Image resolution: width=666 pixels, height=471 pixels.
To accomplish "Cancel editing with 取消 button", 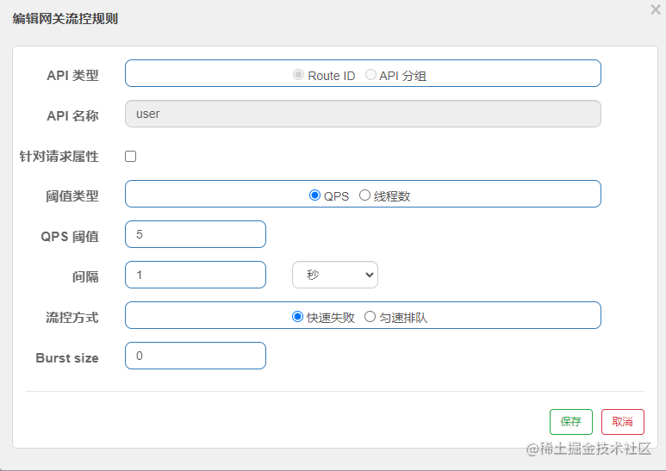I will point(623,422).
